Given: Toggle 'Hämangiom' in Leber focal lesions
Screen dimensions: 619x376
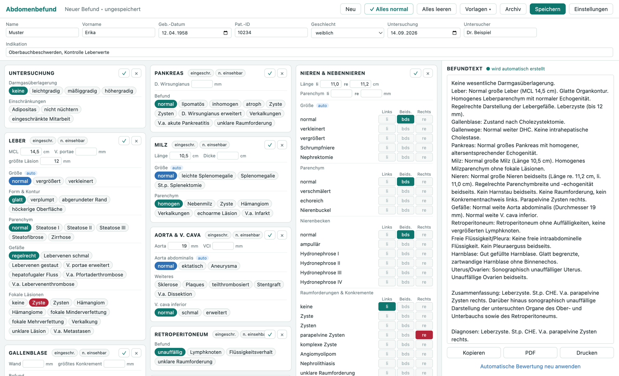Looking at the screenshot, I should click(x=90, y=303).
